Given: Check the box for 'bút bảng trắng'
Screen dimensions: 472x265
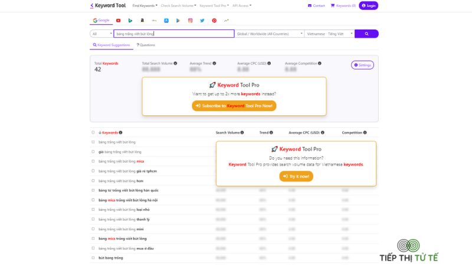Looking at the screenshot, I should click(93, 258).
